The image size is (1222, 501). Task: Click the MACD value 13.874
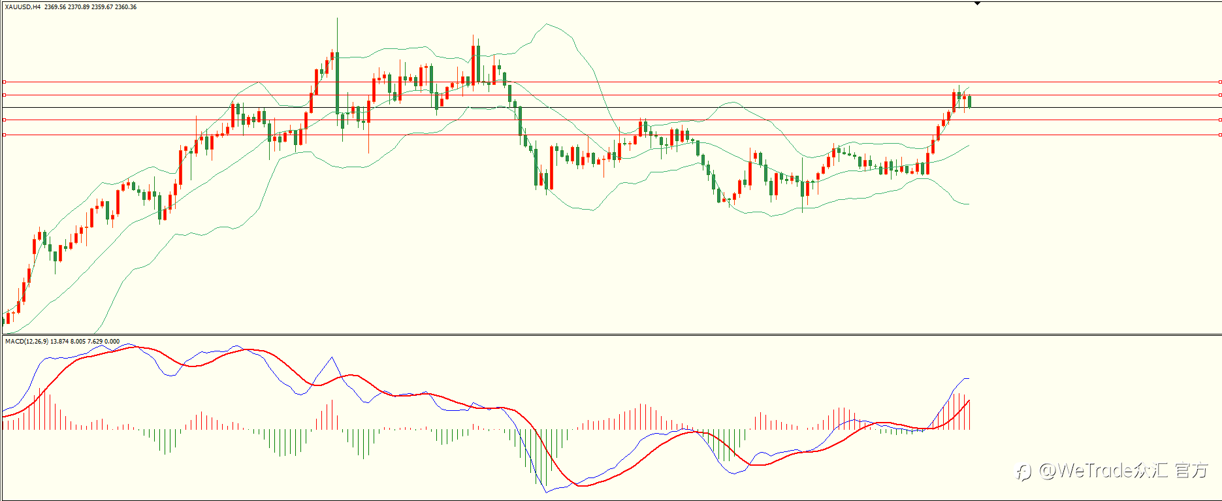pos(59,341)
